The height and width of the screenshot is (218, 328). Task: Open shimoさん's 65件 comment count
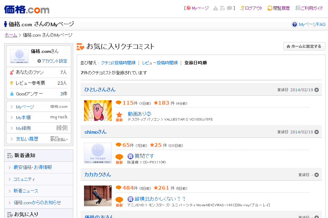pos(128,145)
